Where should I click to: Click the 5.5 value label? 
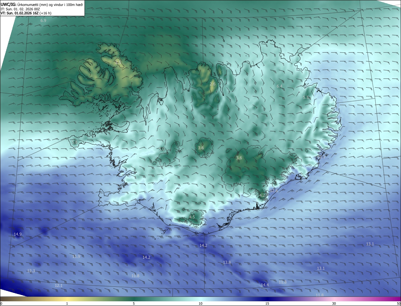[x=306, y=98]
